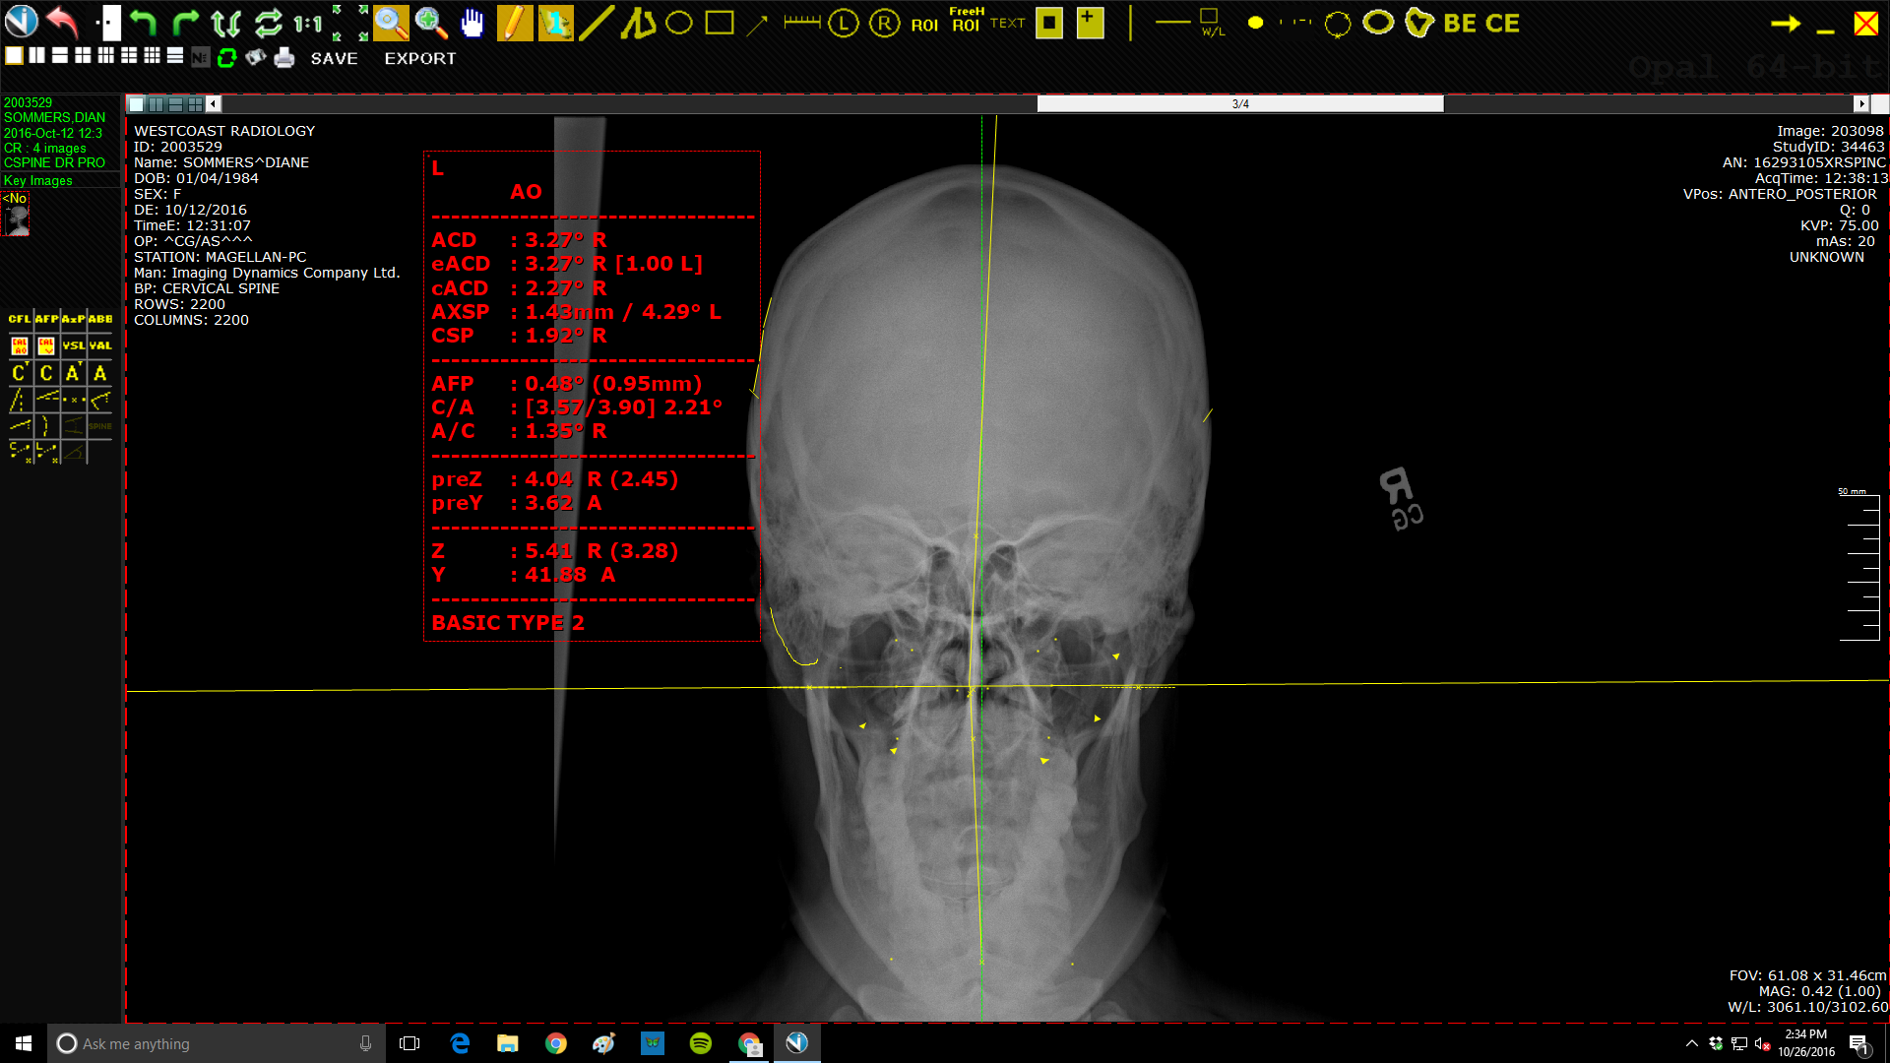Toggle two-column layout above image viewport
The width and height of the screenshot is (1890, 1063).
156,104
